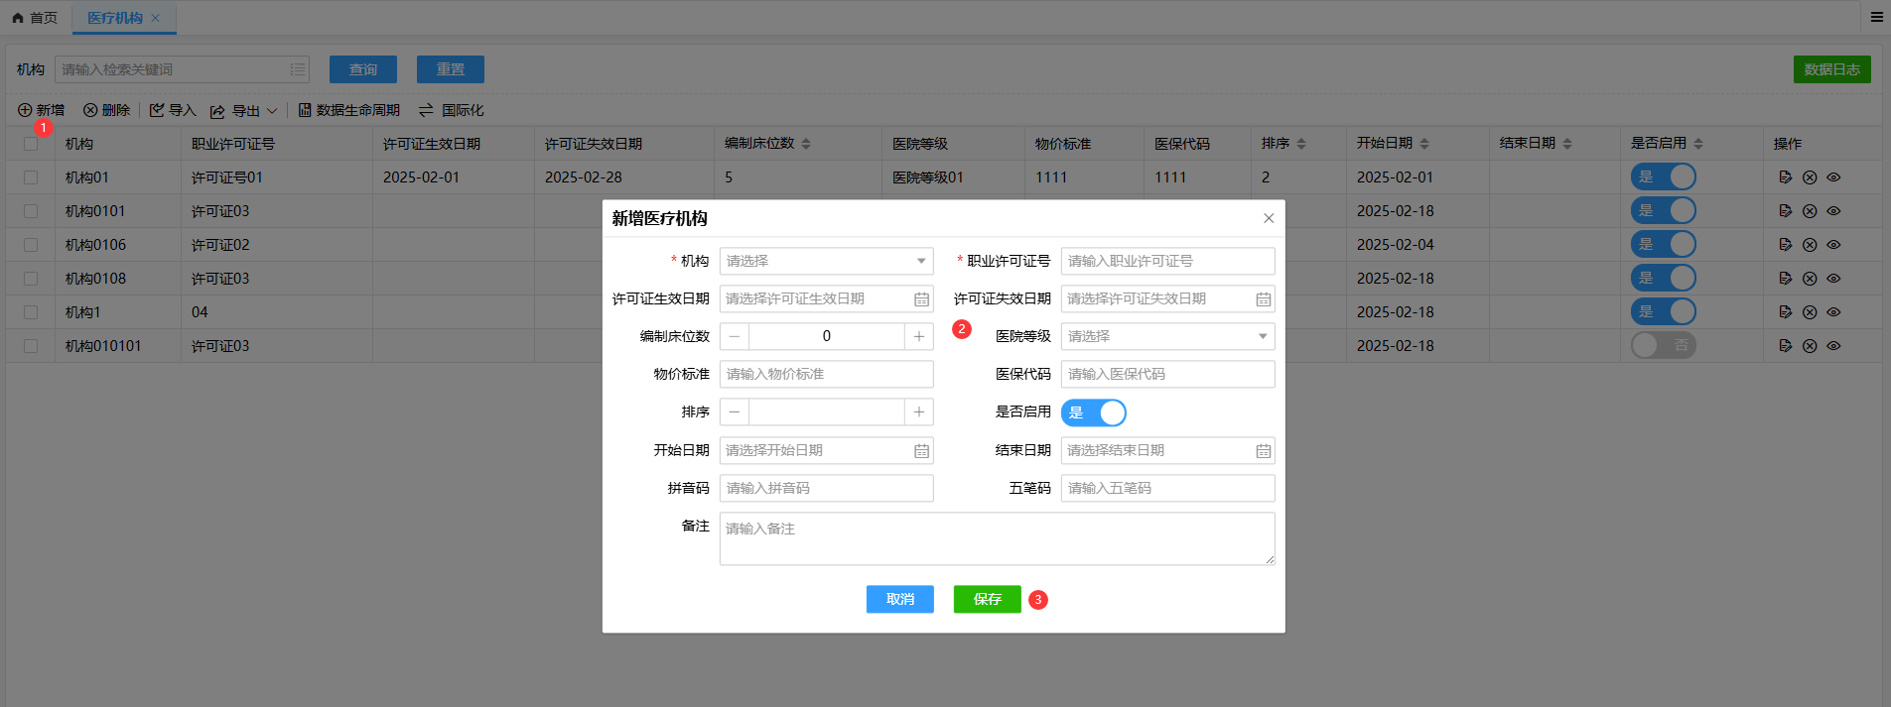Check the checkbox for the 机构01 row
Image resolution: width=1891 pixels, height=707 pixels.
[x=31, y=177]
